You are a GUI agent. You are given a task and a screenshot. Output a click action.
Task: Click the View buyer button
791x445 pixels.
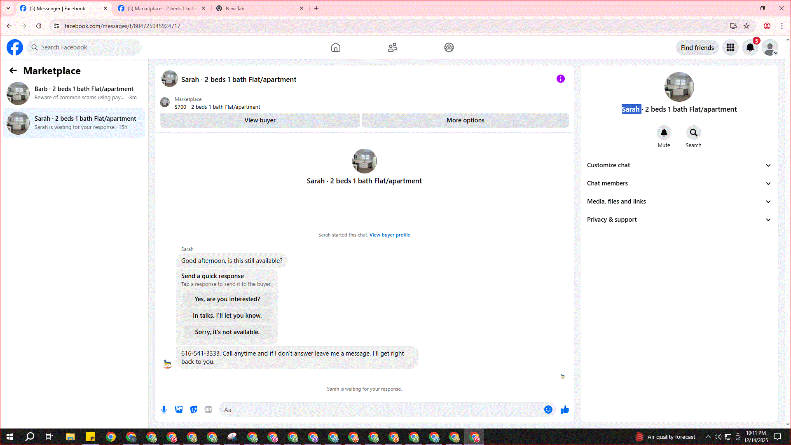(x=260, y=120)
